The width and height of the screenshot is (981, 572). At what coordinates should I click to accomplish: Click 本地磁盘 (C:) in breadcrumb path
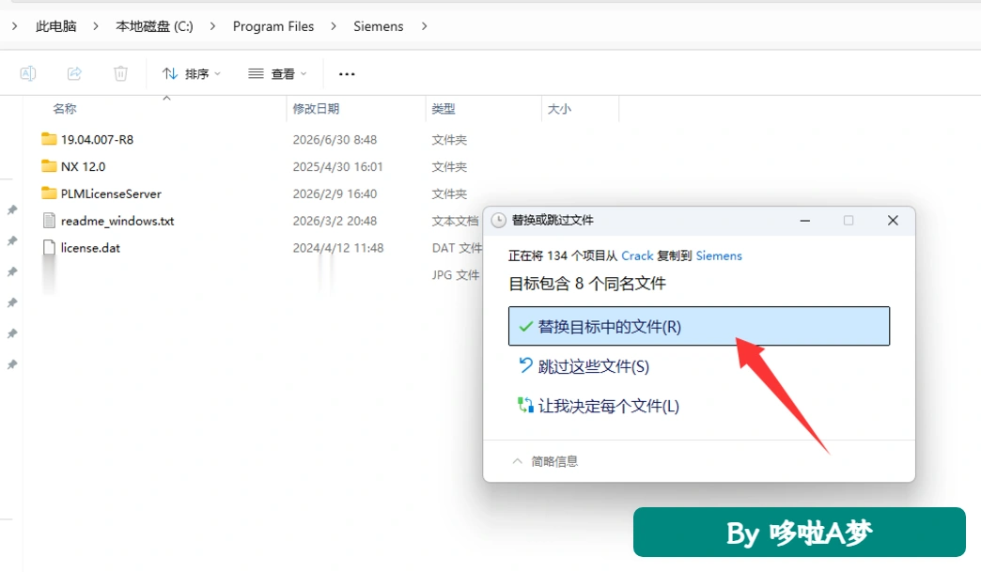click(154, 26)
